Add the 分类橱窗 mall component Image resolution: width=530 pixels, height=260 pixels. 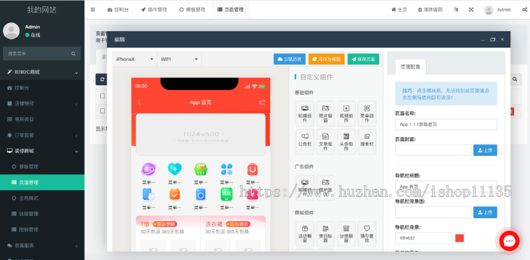pyautogui.click(x=346, y=234)
